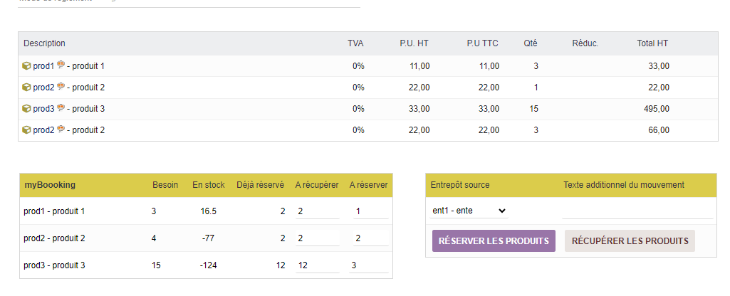Click cube icon of prod2 row with quantity 1

(x=26, y=88)
